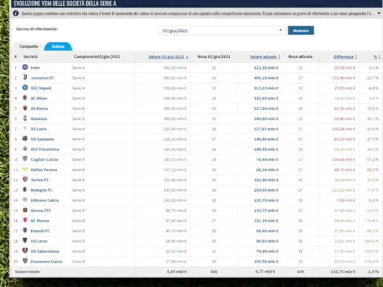Open the Cagliari Calcio club link
This screenshot has width=383, height=287.
click(45, 160)
